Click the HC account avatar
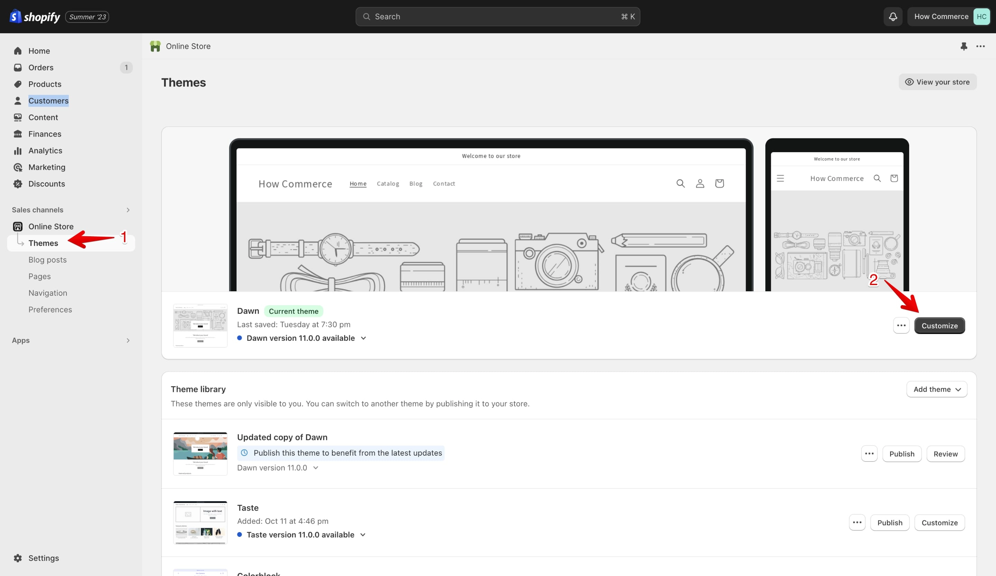This screenshot has width=996, height=576. point(981,17)
